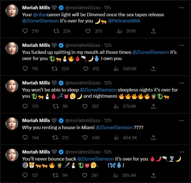Open Moriah Mills avatar on first tweet
This screenshot has width=191, height=183.
(x=12, y=11)
